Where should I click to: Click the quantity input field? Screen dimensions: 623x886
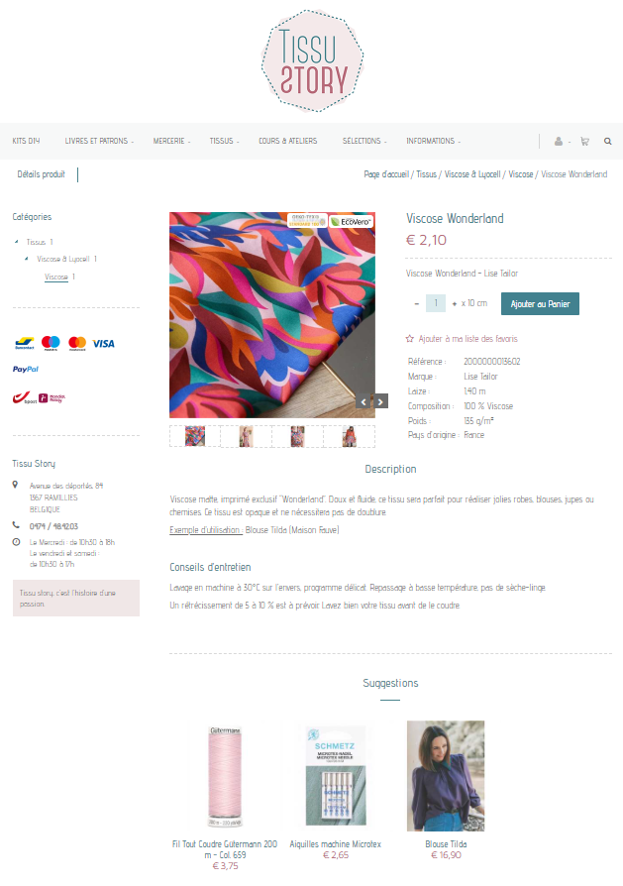click(436, 303)
